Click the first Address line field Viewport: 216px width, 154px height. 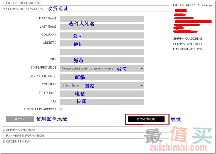[x=102, y=44]
